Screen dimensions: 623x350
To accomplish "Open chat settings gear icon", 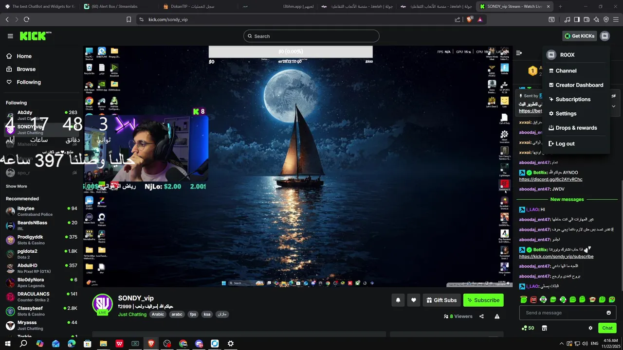I will point(590,328).
